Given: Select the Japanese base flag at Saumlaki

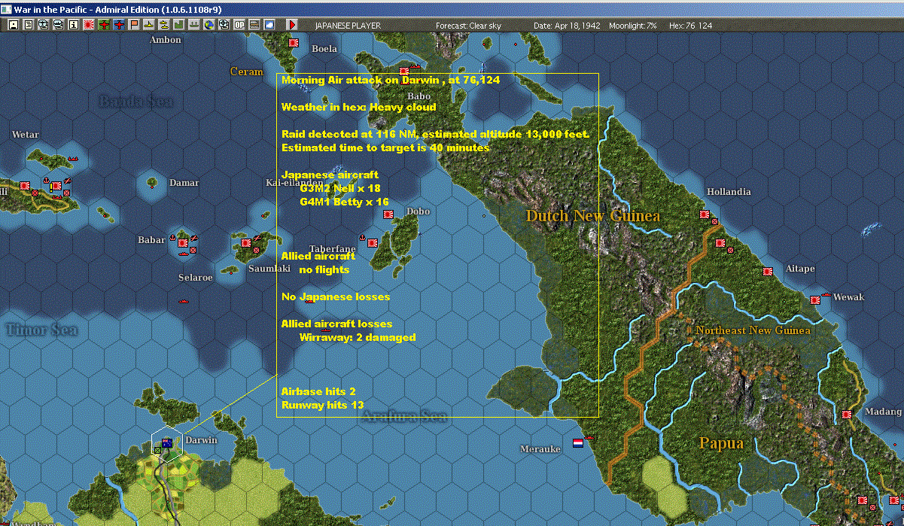Looking at the screenshot, I should (x=245, y=244).
